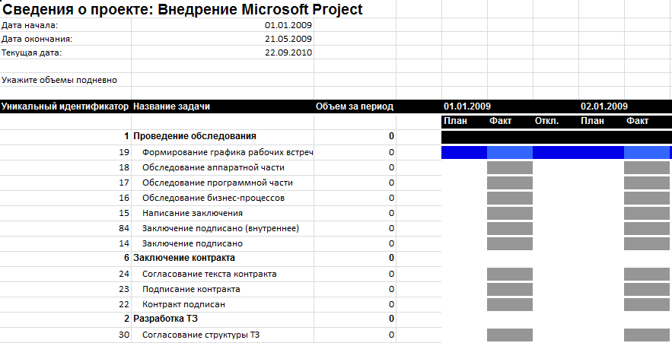Click the black timeline bar of 'Проведение обследования'

tap(557, 137)
